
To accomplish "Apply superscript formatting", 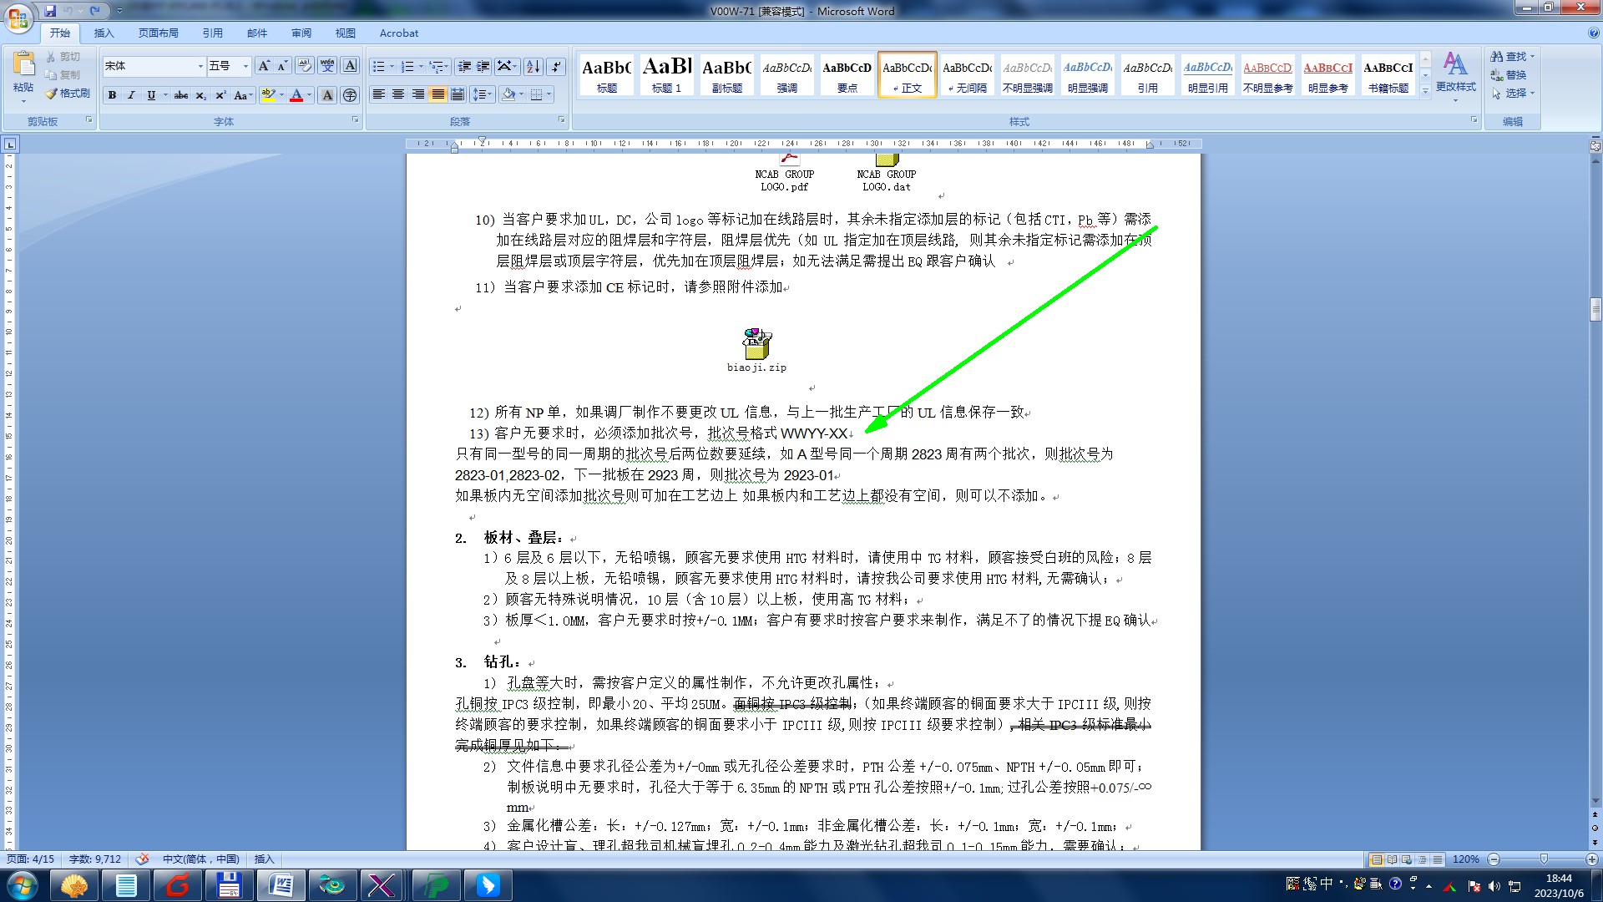I will (x=220, y=95).
